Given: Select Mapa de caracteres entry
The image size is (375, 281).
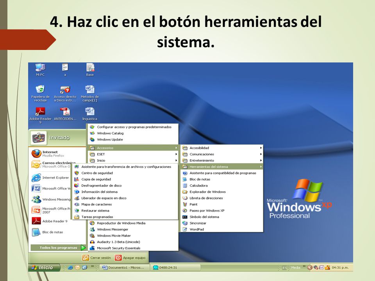Looking at the screenshot, I should coord(125,204).
